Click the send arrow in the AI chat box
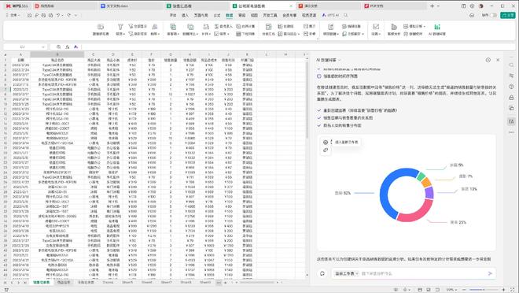 (x=490, y=273)
